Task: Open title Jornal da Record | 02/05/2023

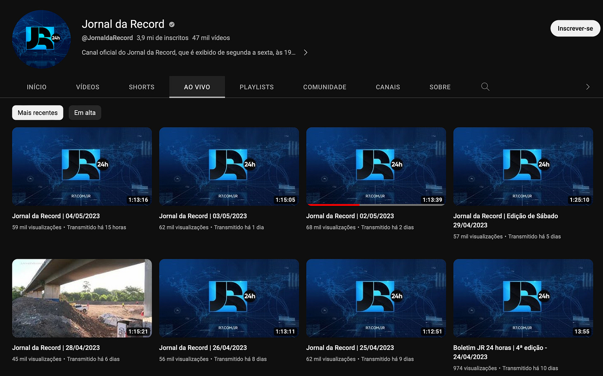Action: click(350, 216)
